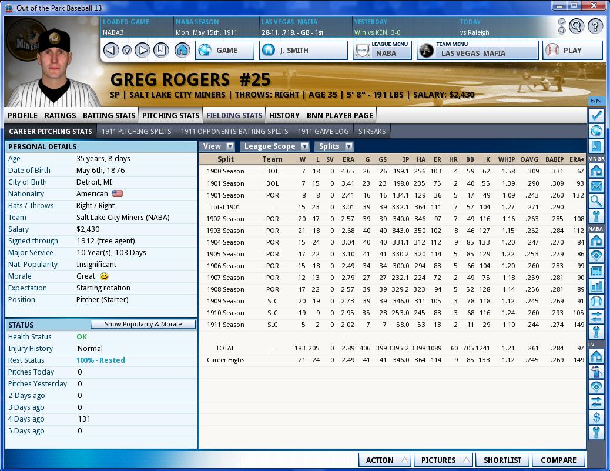Click the bookmarks icon in right sidebar

596,146
